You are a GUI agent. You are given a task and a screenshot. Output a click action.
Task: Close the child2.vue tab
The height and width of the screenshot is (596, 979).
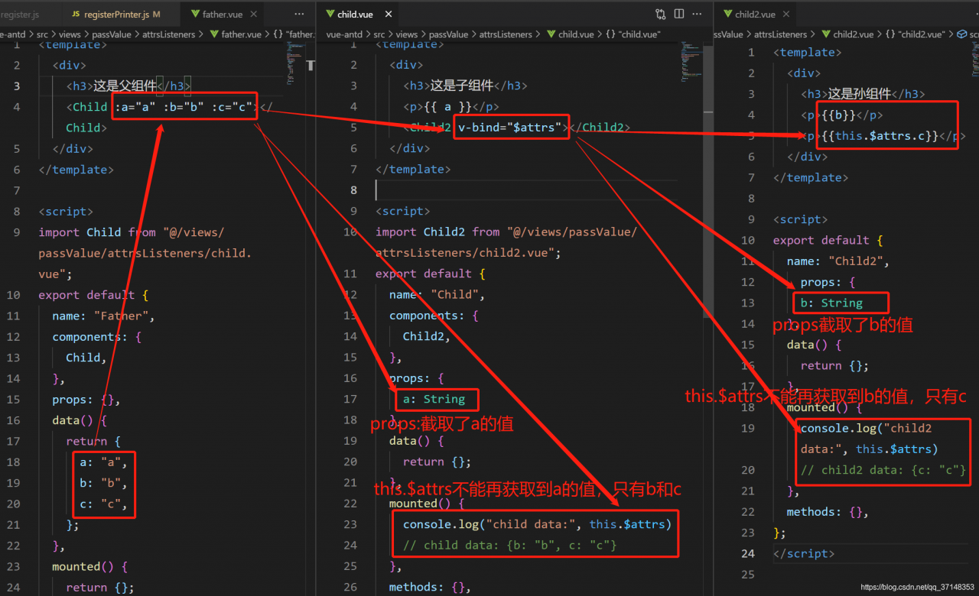tap(787, 15)
